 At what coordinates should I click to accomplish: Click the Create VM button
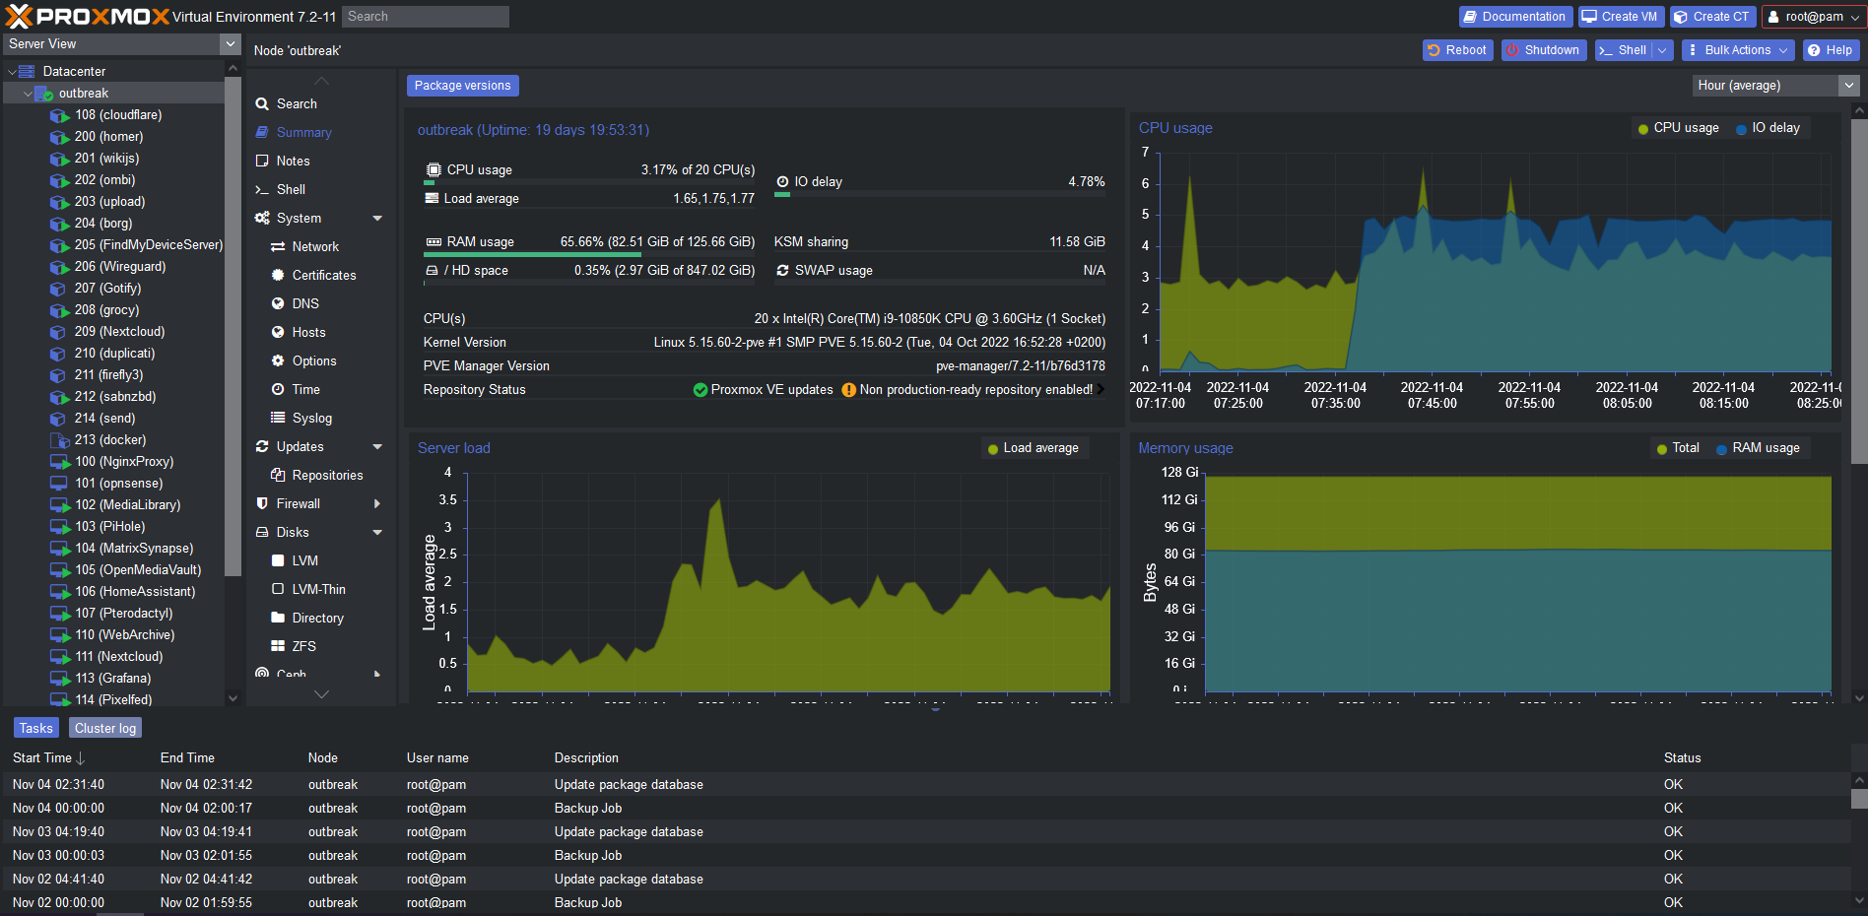1622,17
